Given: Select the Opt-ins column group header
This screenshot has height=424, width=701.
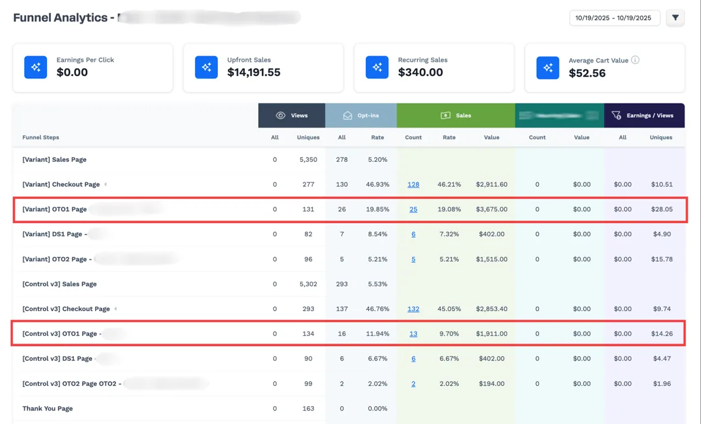Looking at the screenshot, I should [x=361, y=115].
